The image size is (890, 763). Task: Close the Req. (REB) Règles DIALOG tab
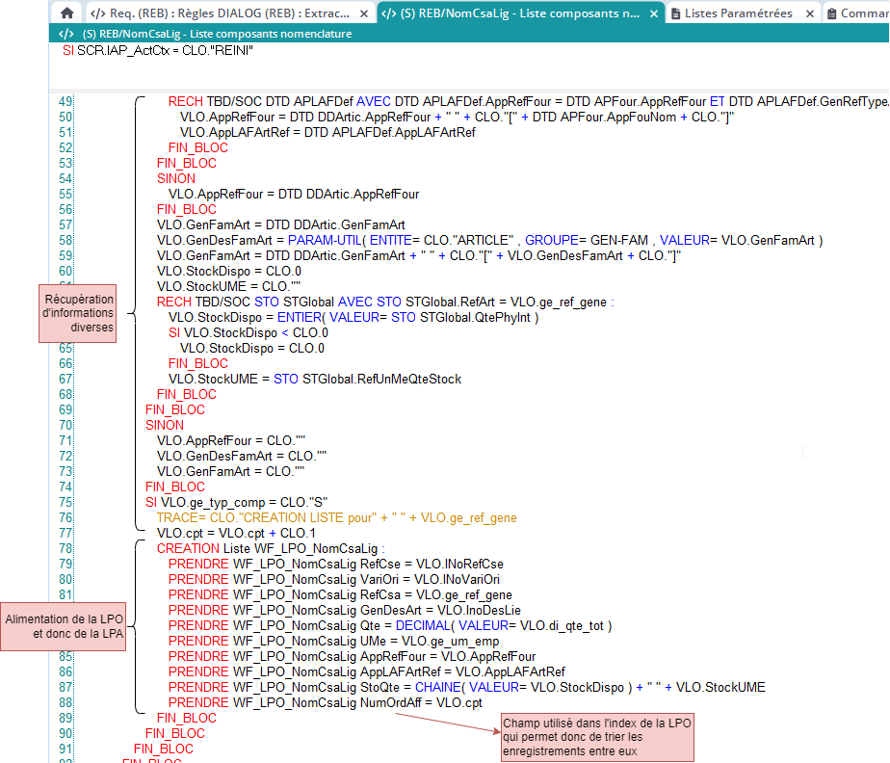[363, 14]
